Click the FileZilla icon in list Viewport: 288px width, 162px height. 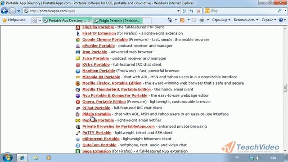click(x=78, y=27)
